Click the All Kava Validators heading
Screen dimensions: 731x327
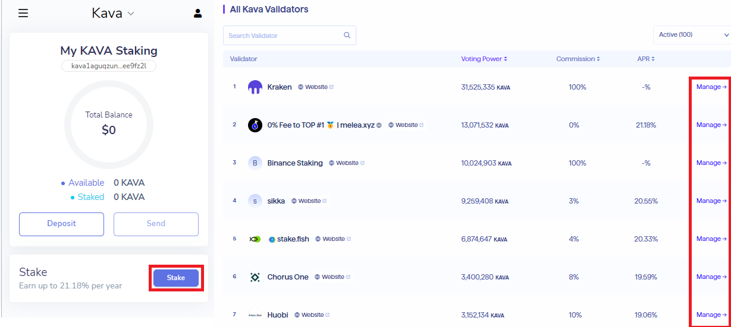pos(269,9)
